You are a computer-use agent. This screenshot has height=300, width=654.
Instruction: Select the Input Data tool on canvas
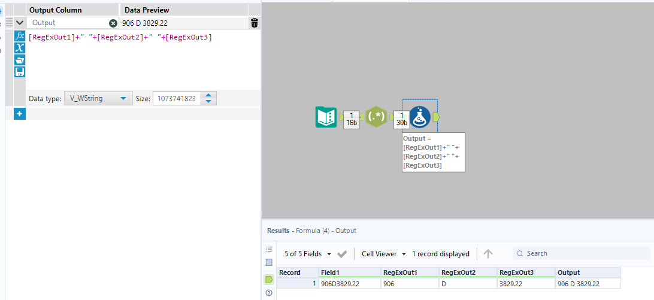click(x=326, y=117)
